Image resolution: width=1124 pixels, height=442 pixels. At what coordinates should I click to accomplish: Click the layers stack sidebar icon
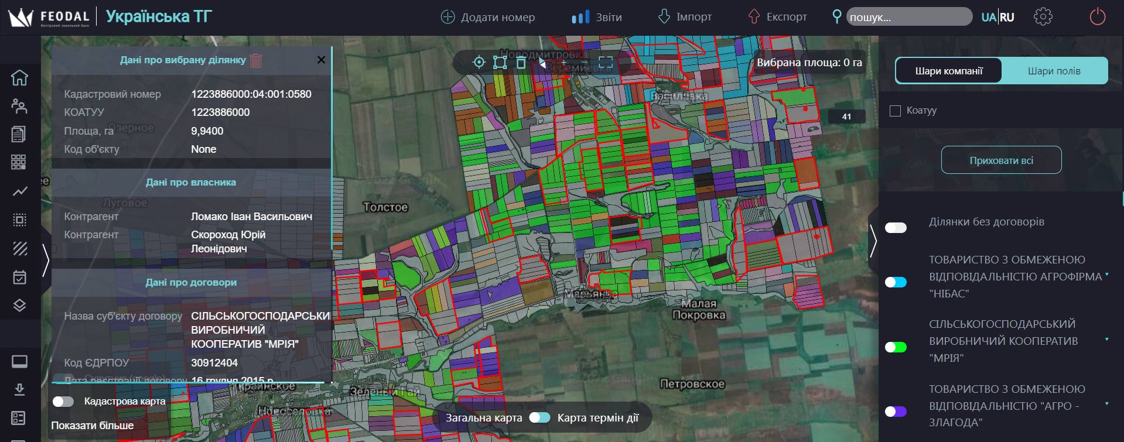[x=19, y=306]
